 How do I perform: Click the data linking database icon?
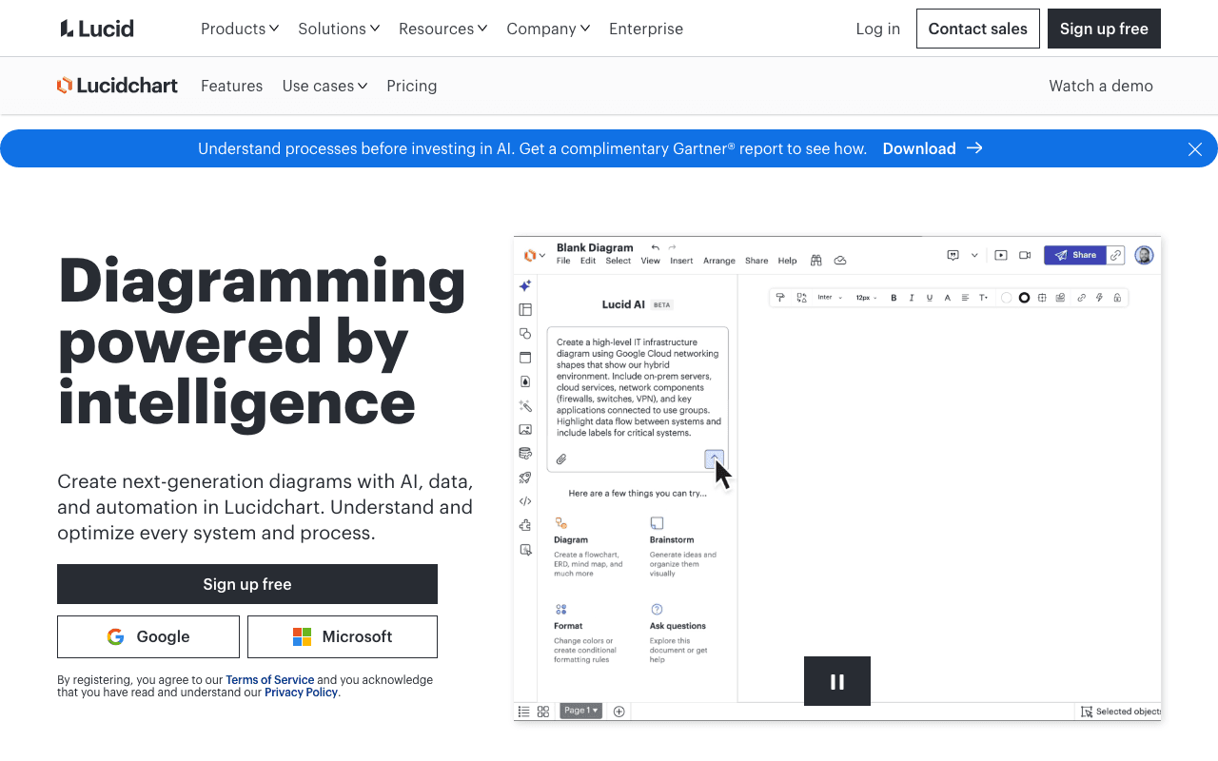(524, 453)
